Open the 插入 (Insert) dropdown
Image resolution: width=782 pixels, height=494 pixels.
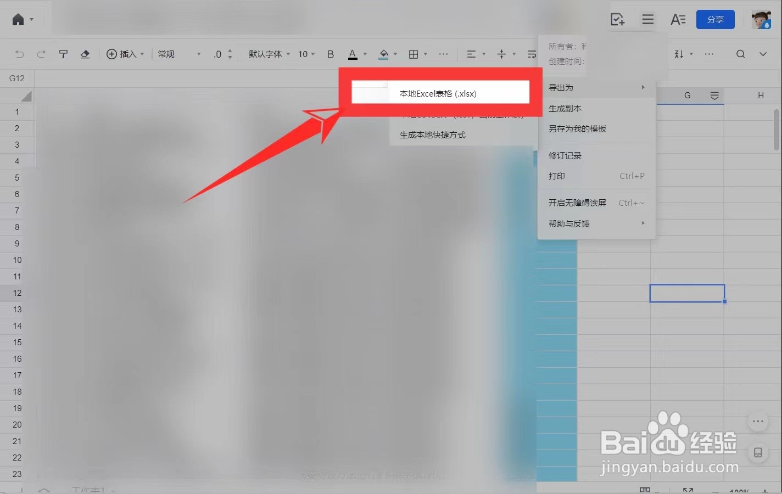coord(125,54)
